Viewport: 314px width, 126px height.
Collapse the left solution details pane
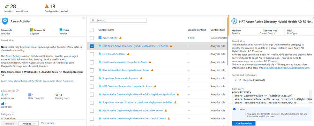(84, 18)
